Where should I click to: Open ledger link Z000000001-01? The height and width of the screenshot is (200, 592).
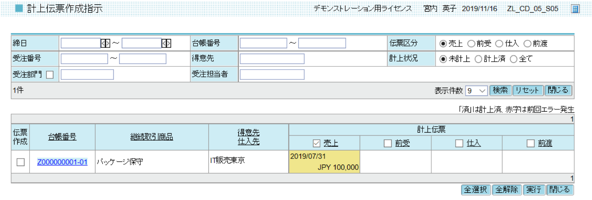[x=62, y=162]
